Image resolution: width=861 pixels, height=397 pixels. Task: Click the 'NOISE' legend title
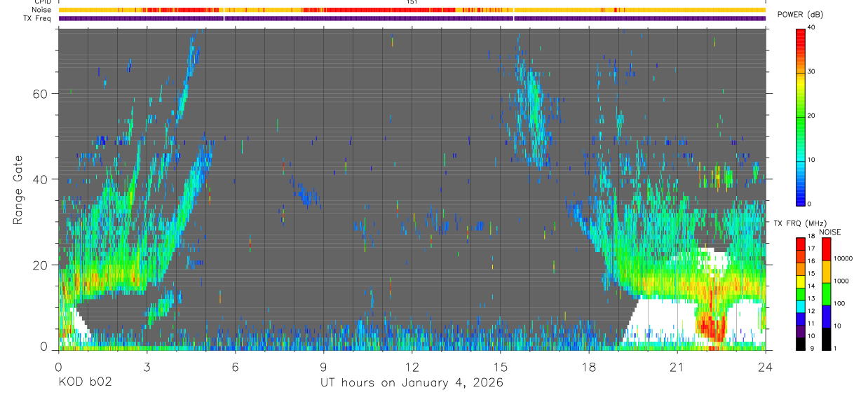[x=830, y=232]
